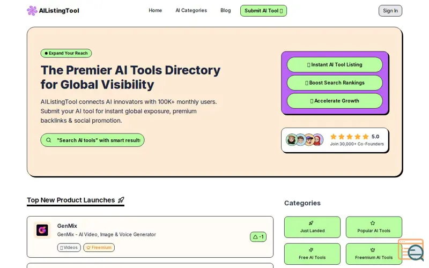Select Boost Search Rankings button
Screen dimensions: 429x268
(x=335, y=83)
